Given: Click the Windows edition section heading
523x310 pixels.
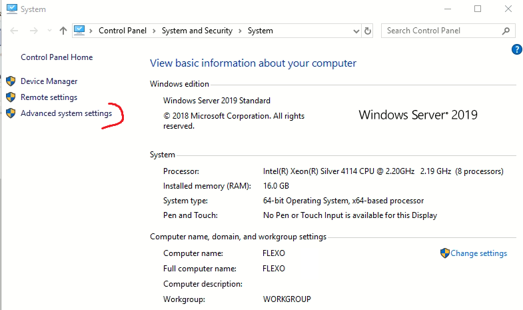Looking at the screenshot, I should click(x=179, y=84).
